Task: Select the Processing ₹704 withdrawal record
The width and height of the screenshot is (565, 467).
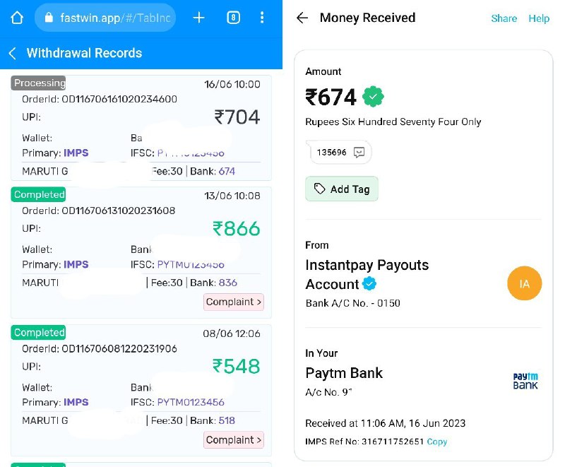Action: pyautogui.click(x=141, y=128)
